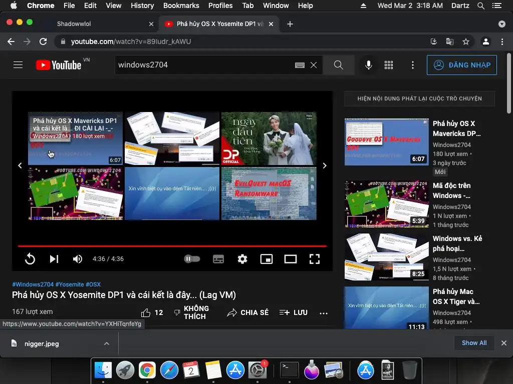This screenshot has height=384, width=513.
Task: Open the View menu
Action: tap(114, 5)
